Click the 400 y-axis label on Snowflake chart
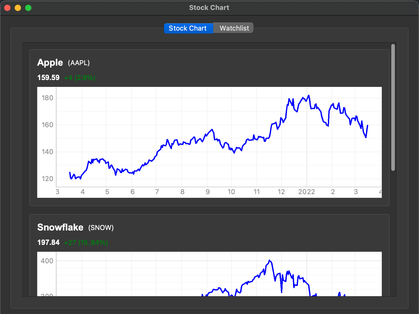419x314 pixels. 47,261
